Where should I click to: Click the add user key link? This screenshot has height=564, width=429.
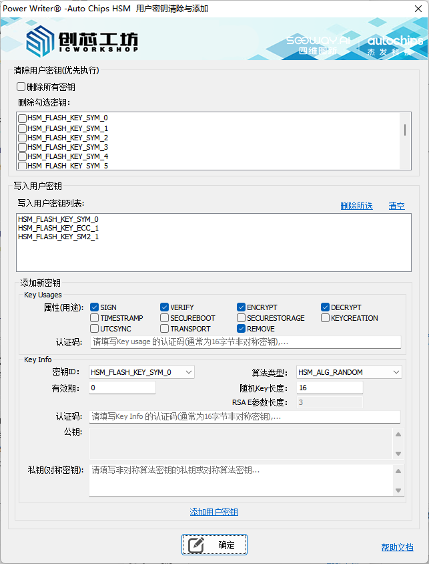pyautogui.click(x=213, y=512)
